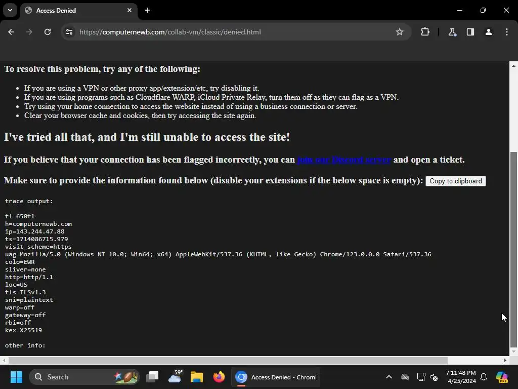The image size is (518, 389).
Task: Open the profile avatar menu
Action: pyautogui.click(x=489, y=32)
